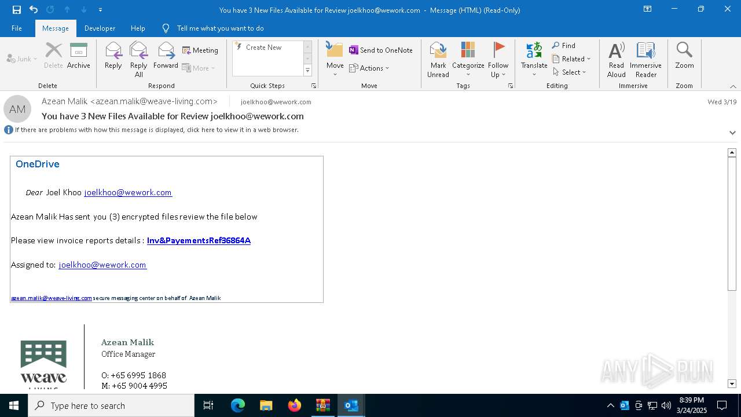Open the Customize Quick Access Toolbar dropdown

[x=100, y=10]
